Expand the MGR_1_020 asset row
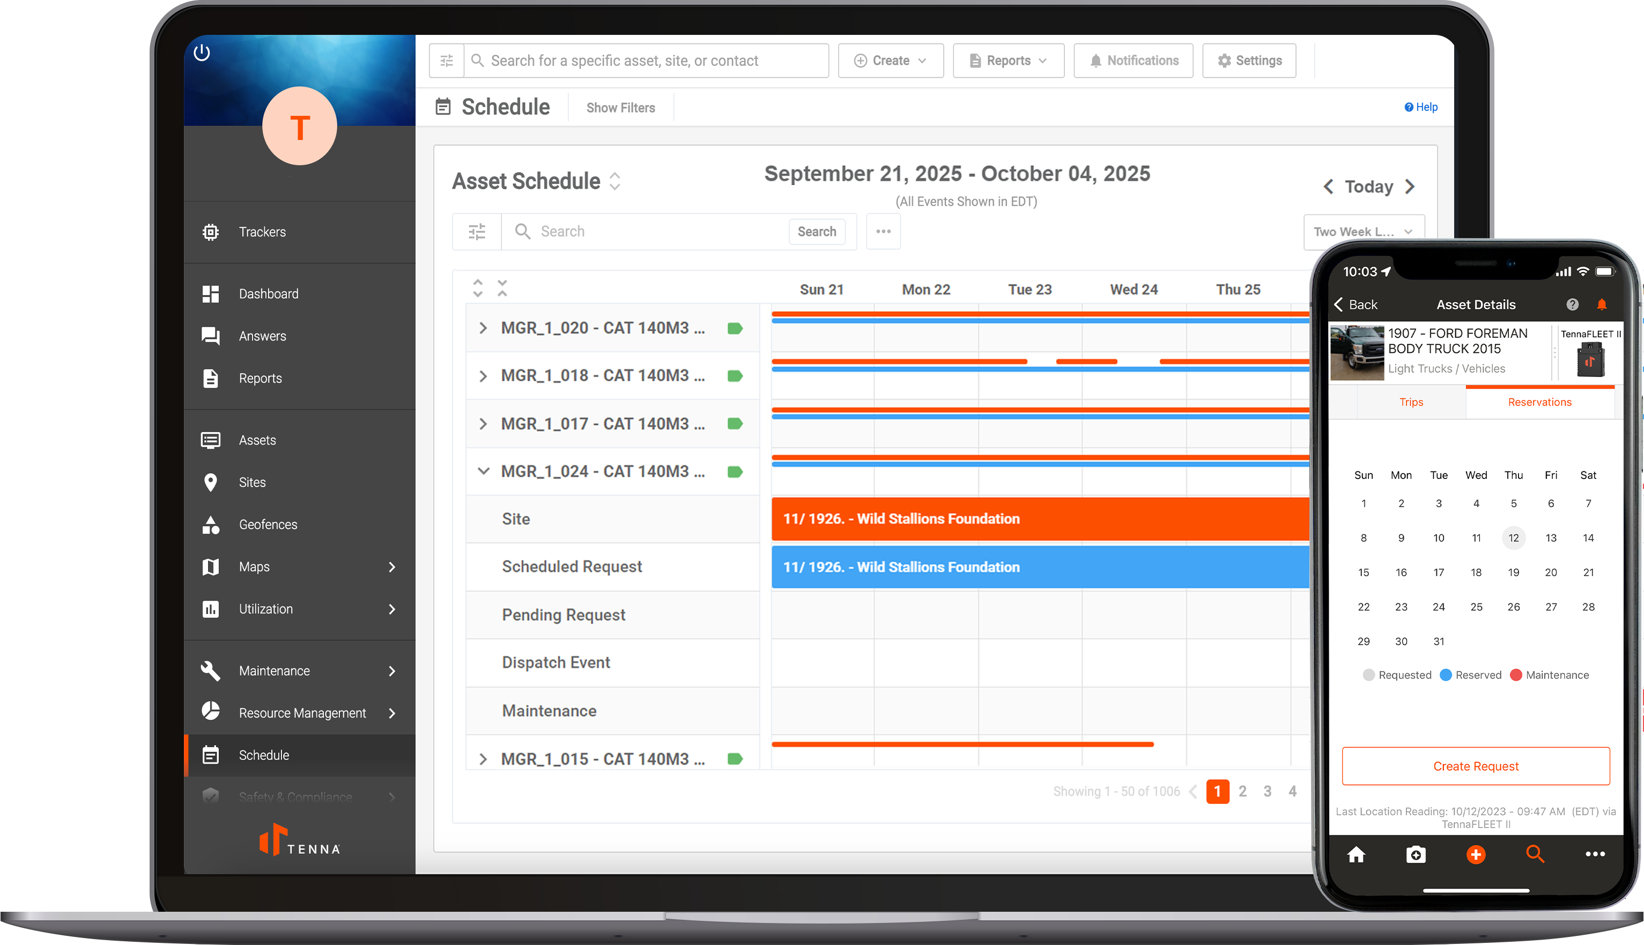1644x945 pixels. [x=483, y=328]
